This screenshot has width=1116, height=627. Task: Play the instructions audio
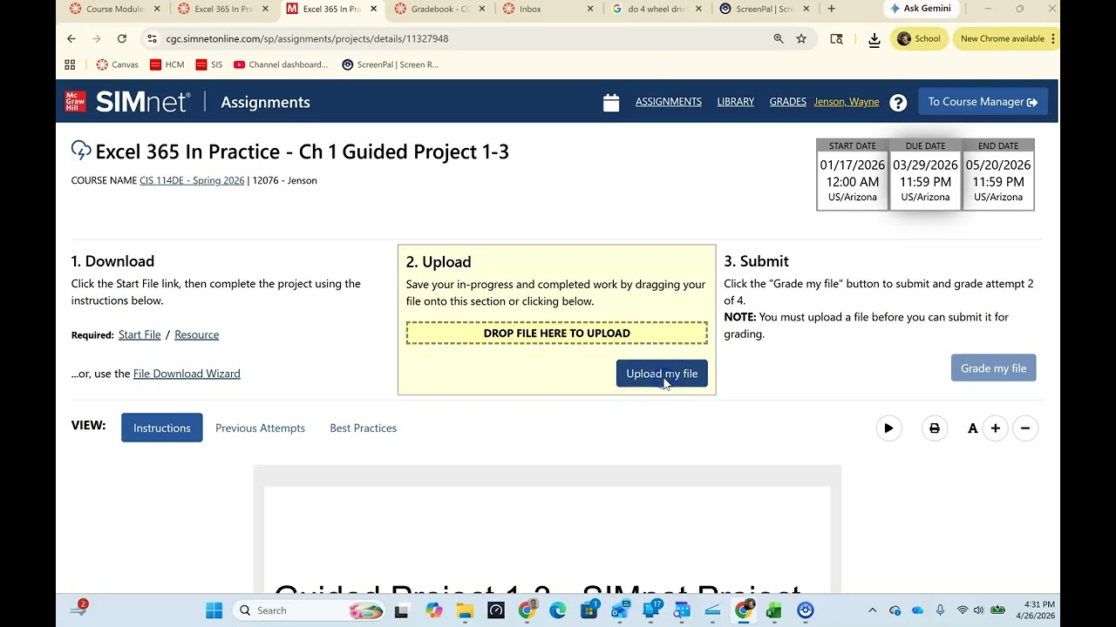(x=888, y=428)
